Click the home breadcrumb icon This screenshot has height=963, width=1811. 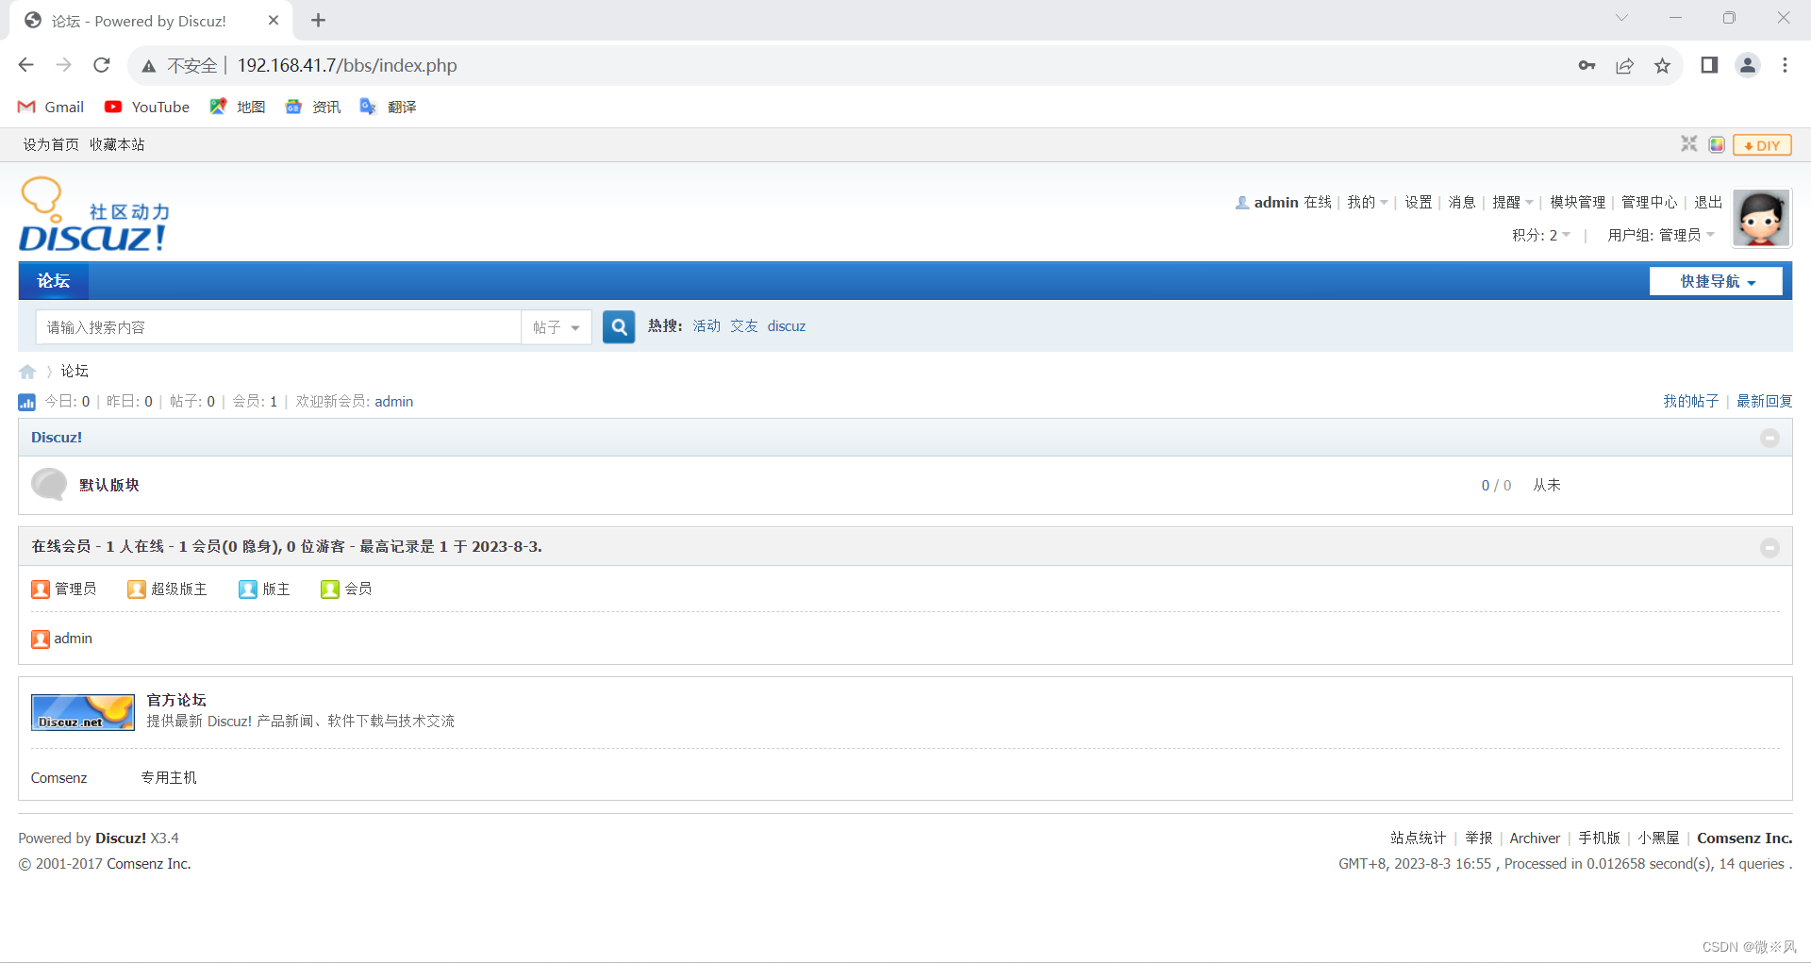[x=27, y=372]
